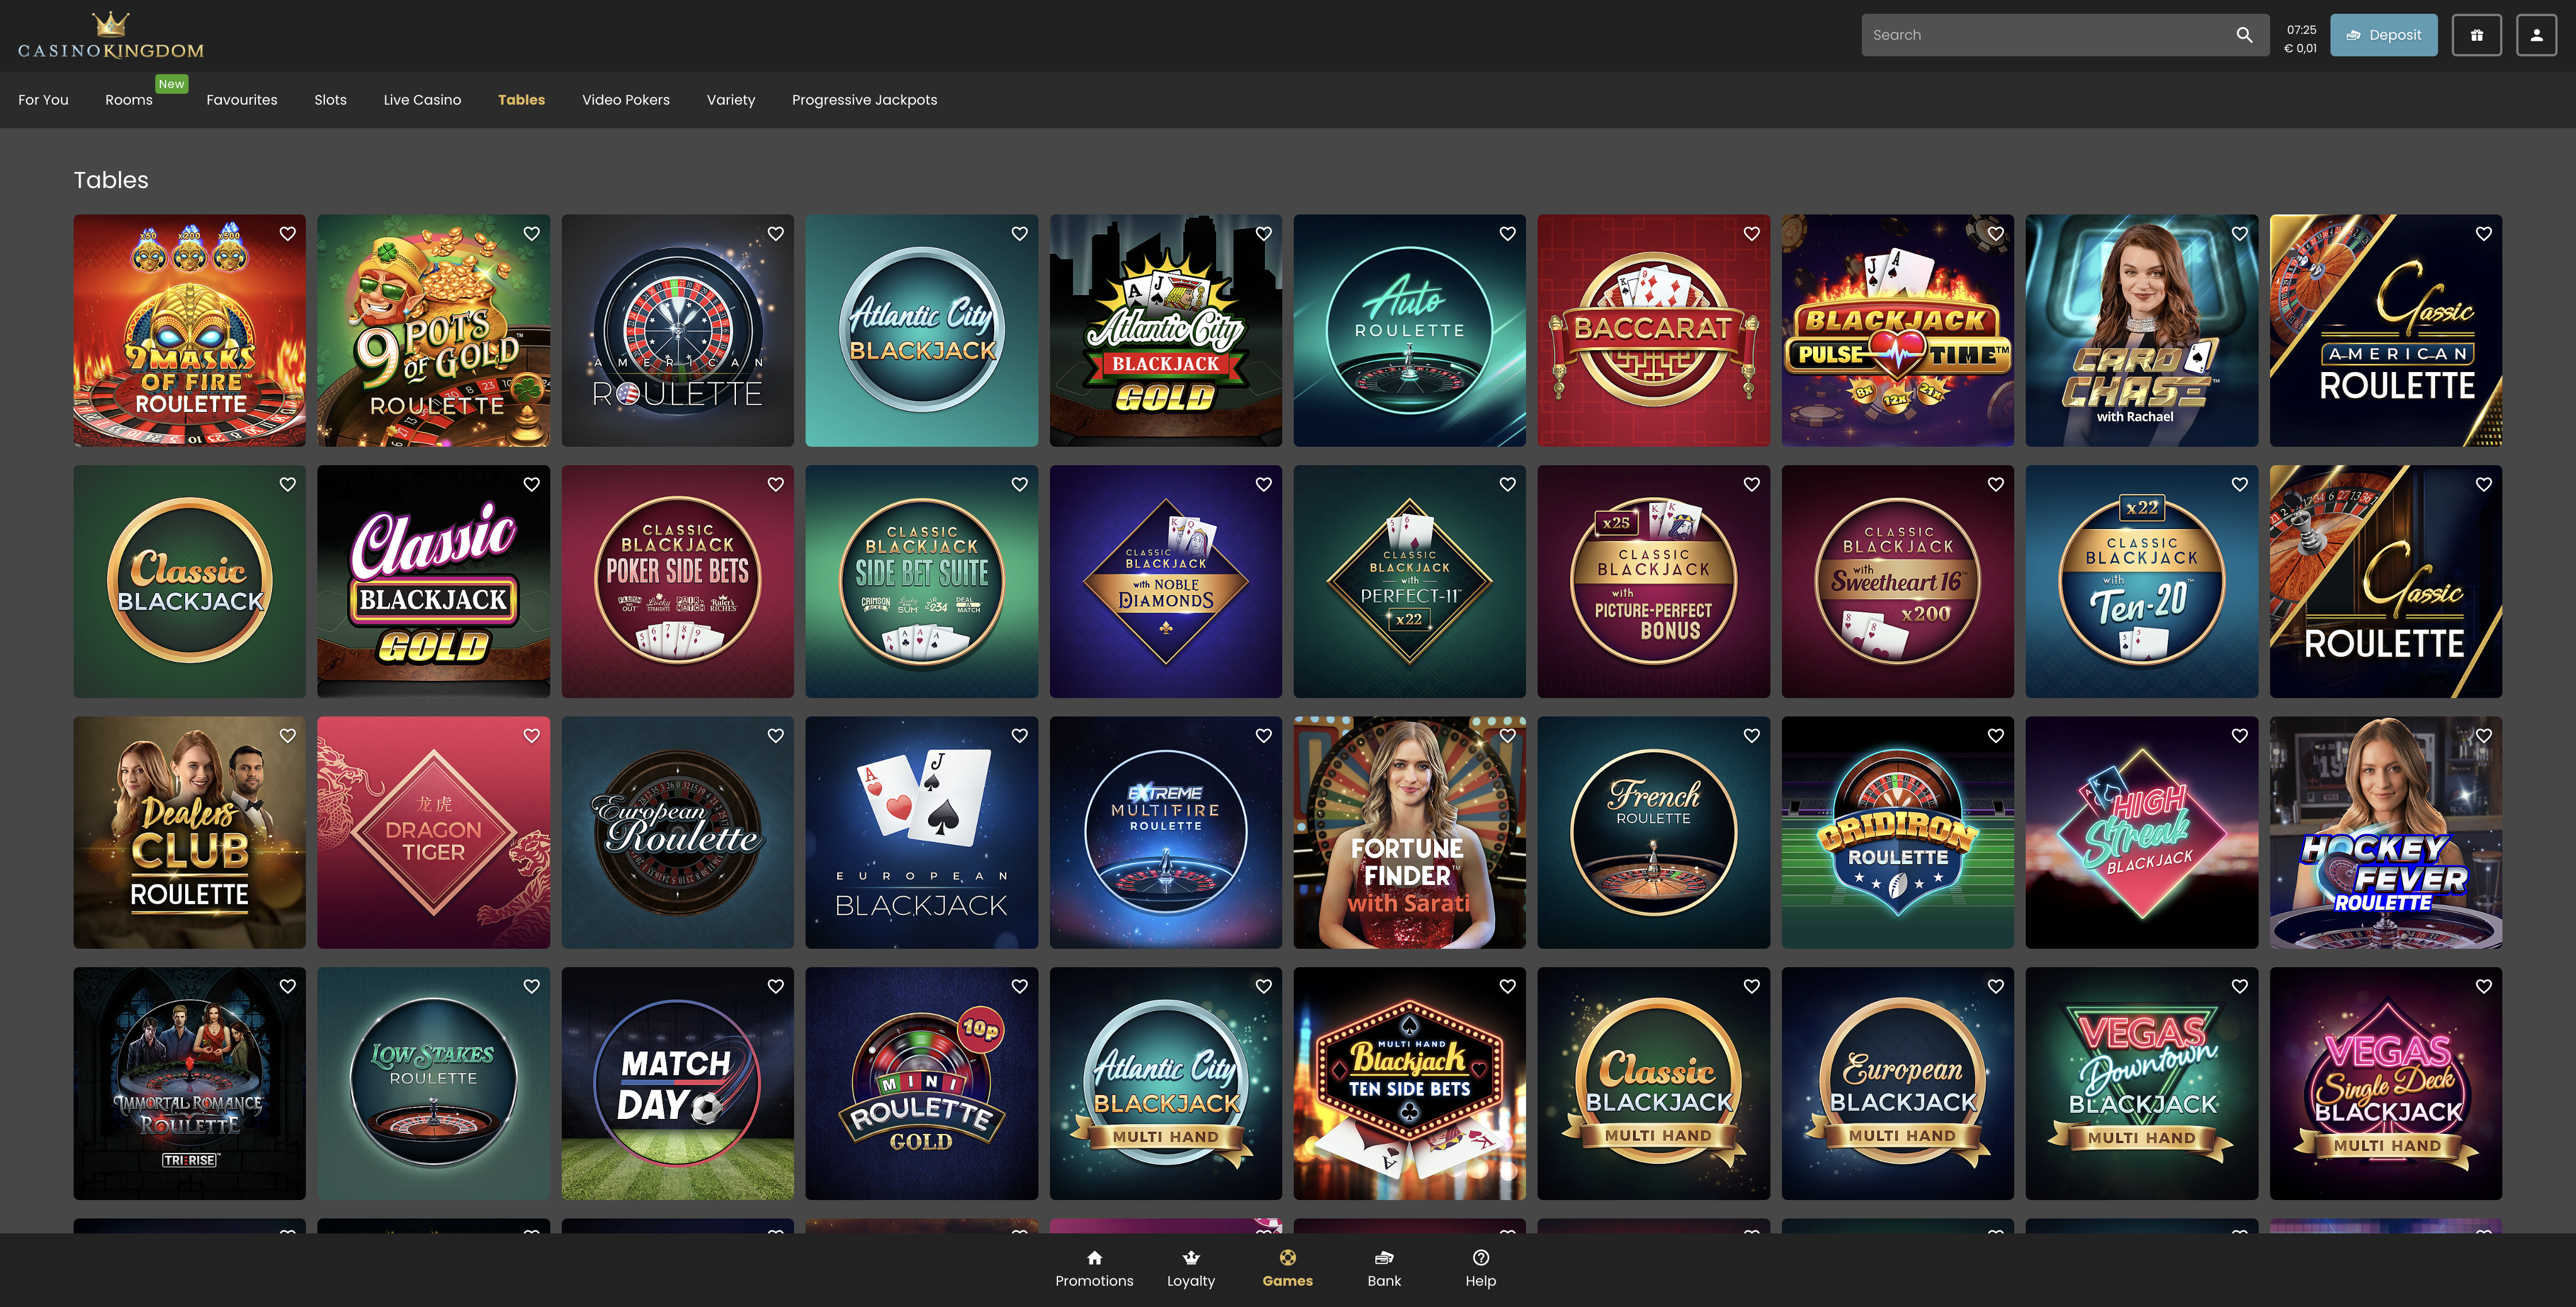
Task: Open the Mini Roulette Gold tile
Action: pos(921,1083)
